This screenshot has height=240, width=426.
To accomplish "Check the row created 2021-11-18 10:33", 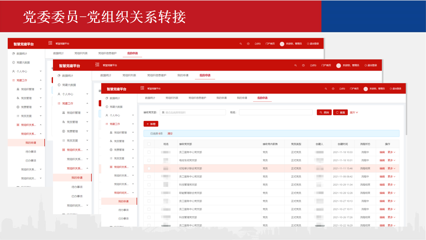I will pos(149,152).
